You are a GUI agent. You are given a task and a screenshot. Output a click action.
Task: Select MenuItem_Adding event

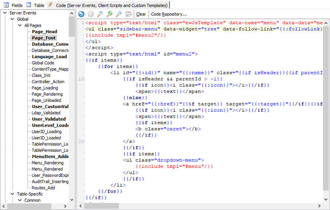click(50, 156)
